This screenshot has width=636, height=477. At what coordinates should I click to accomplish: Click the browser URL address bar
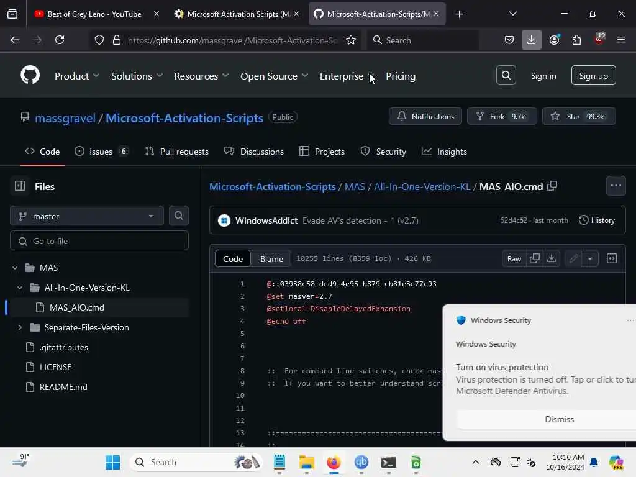click(232, 40)
